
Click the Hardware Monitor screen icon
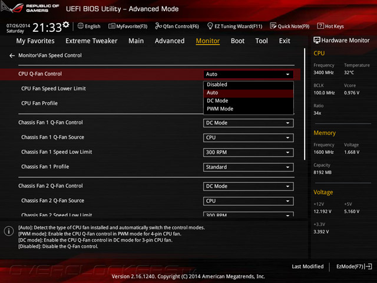317,40
